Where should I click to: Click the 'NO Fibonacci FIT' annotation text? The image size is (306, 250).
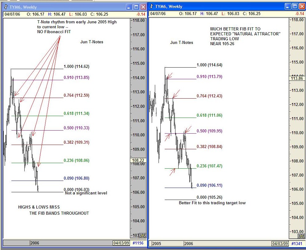(x=54, y=32)
